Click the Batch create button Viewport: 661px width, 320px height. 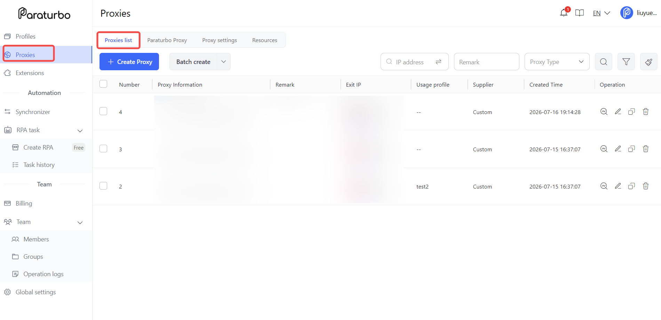(193, 62)
